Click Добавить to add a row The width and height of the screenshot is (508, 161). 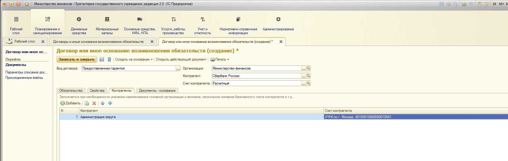coord(71,103)
